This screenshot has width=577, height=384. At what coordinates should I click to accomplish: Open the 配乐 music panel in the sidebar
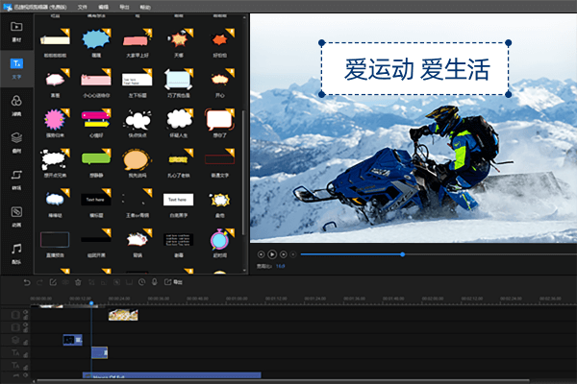tap(16, 251)
